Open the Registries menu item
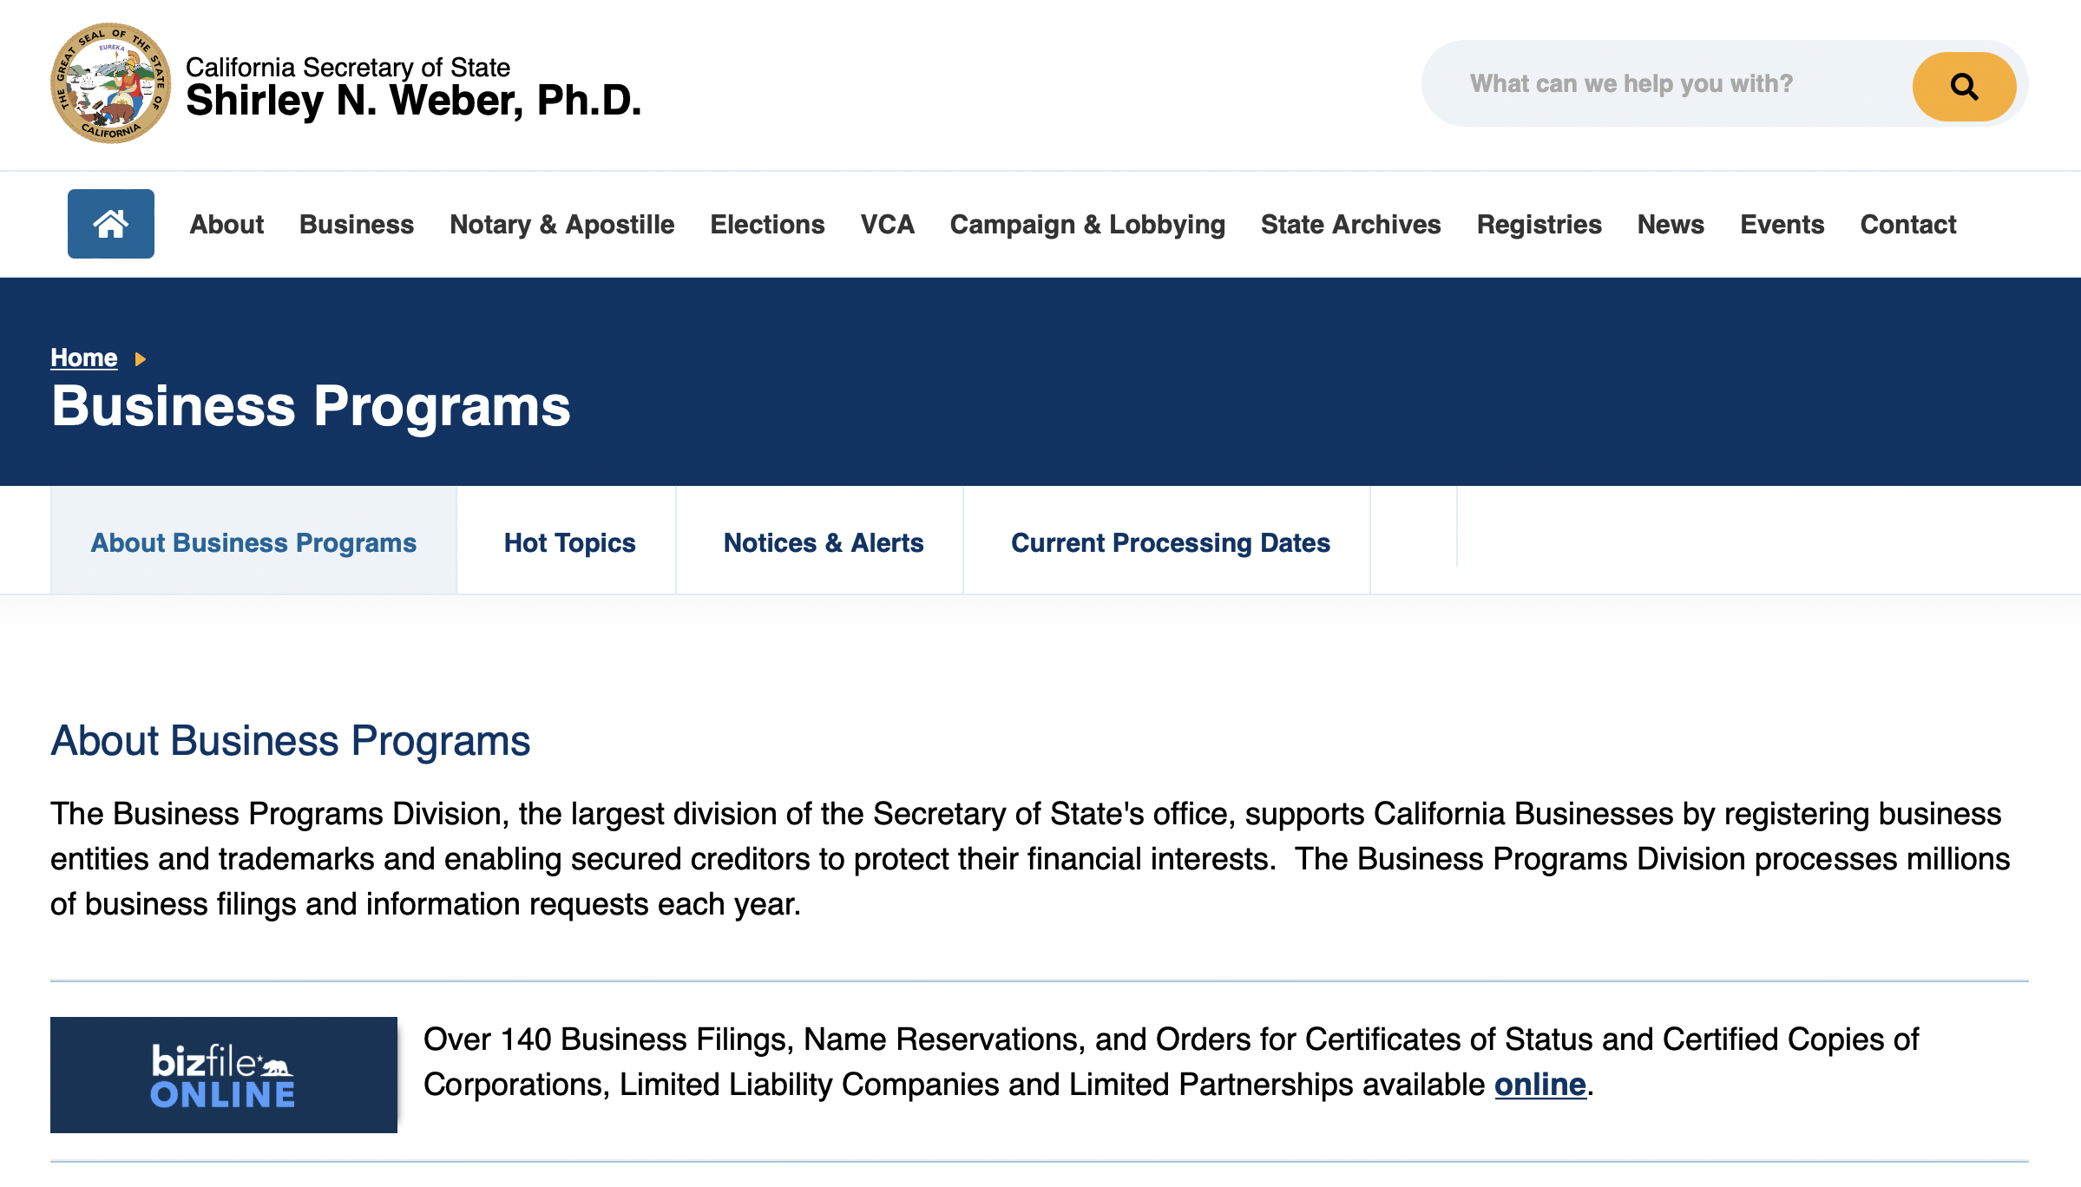This screenshot has height=1187, width=2081. click(1539, 225)
